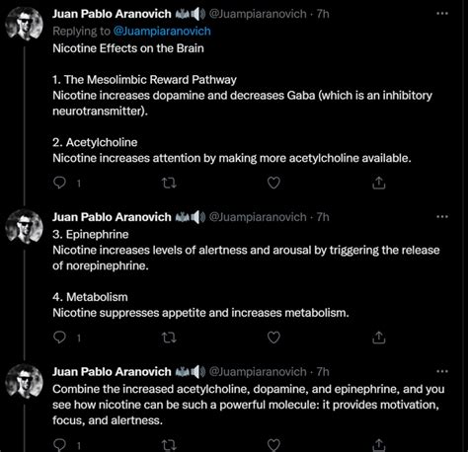The width and height of the screenshot is (468, 452).
Task: Like the 'motivation, focus, and alertness' tweet
Action: (x=273, y=445)
